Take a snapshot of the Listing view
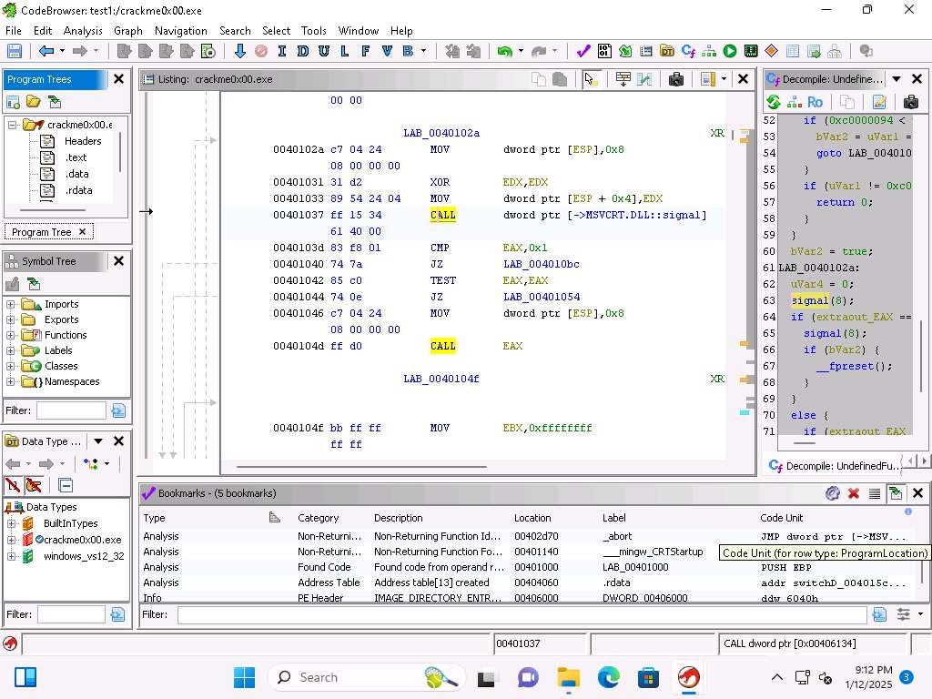This screenshot has width=932, height=699. (x=675, y=80)
